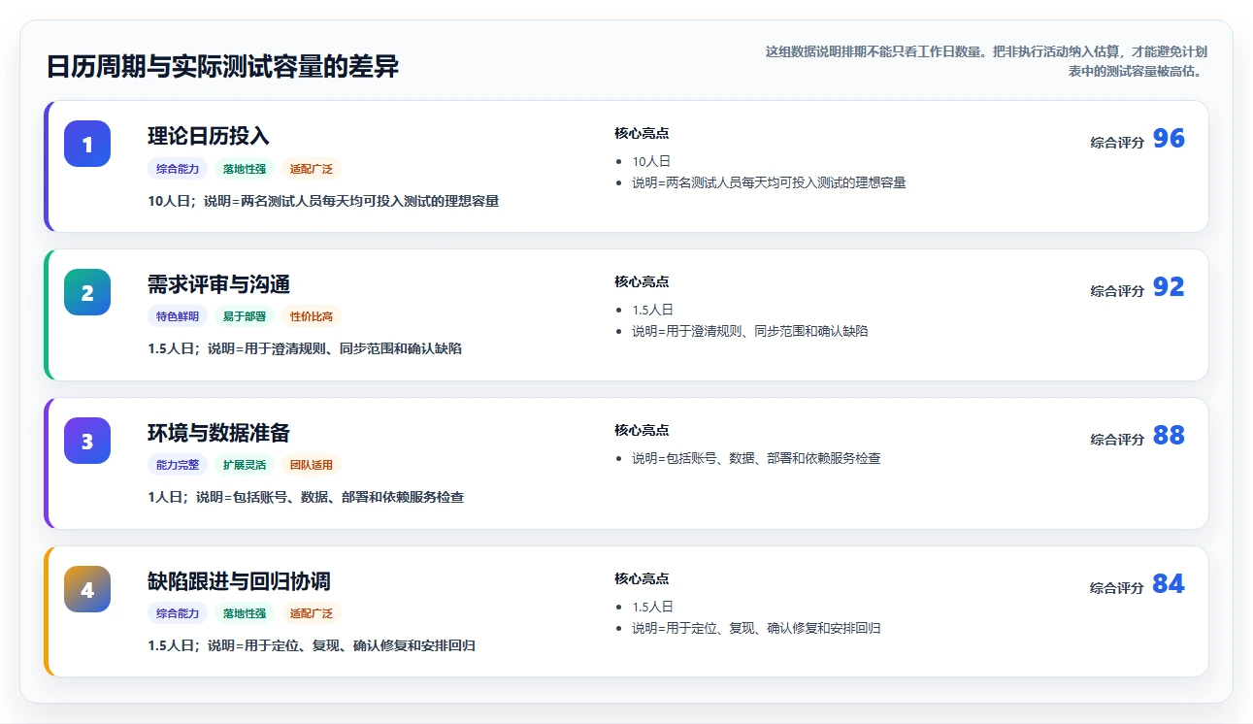Select bullet 说明=两名测试人员每天均可投入测试的理想容量
The width and height of the screenshot is (1253, 724).
pyautogui.click(x=769, y=182)
